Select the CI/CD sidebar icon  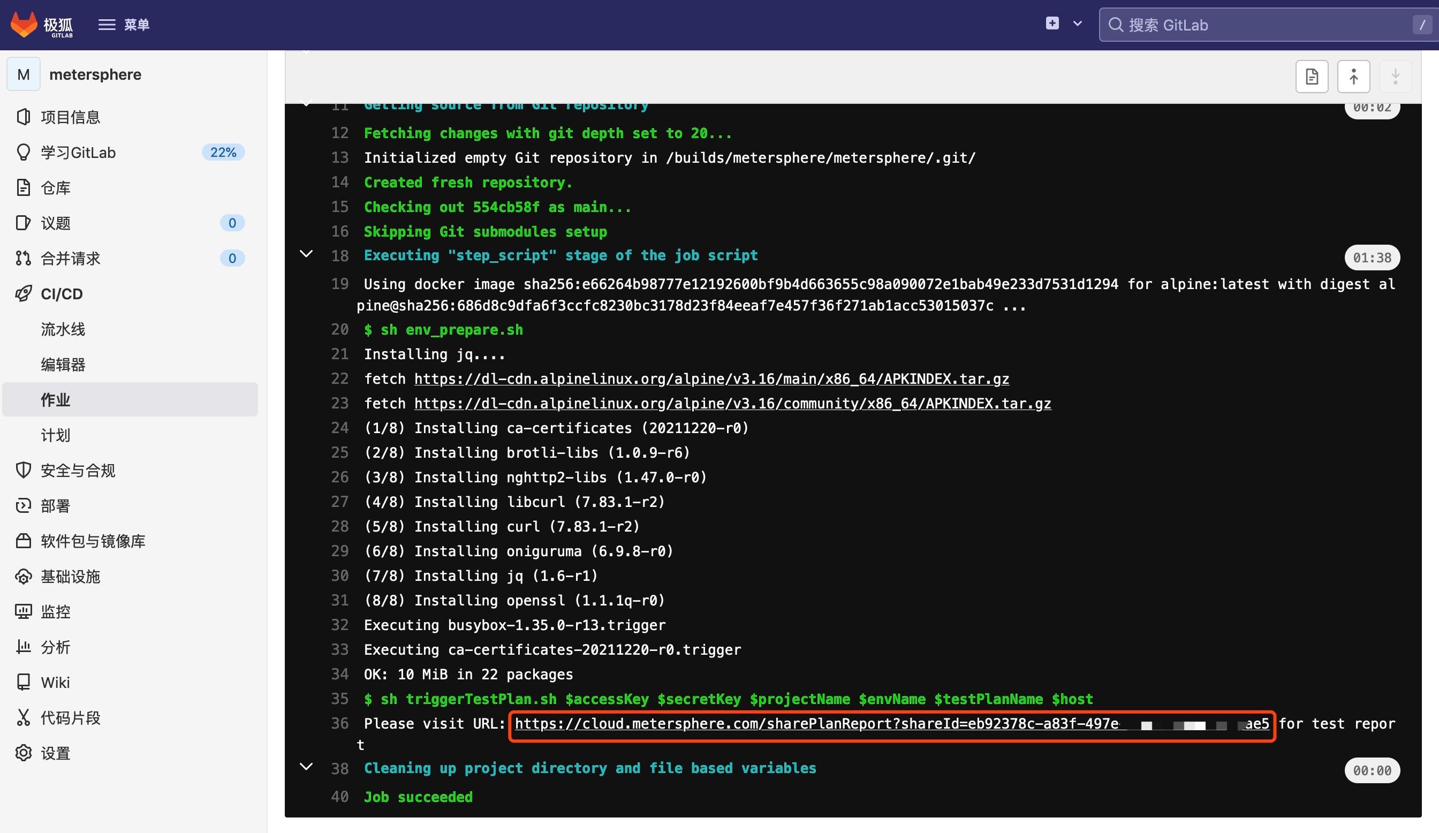(x=24, y=293)
